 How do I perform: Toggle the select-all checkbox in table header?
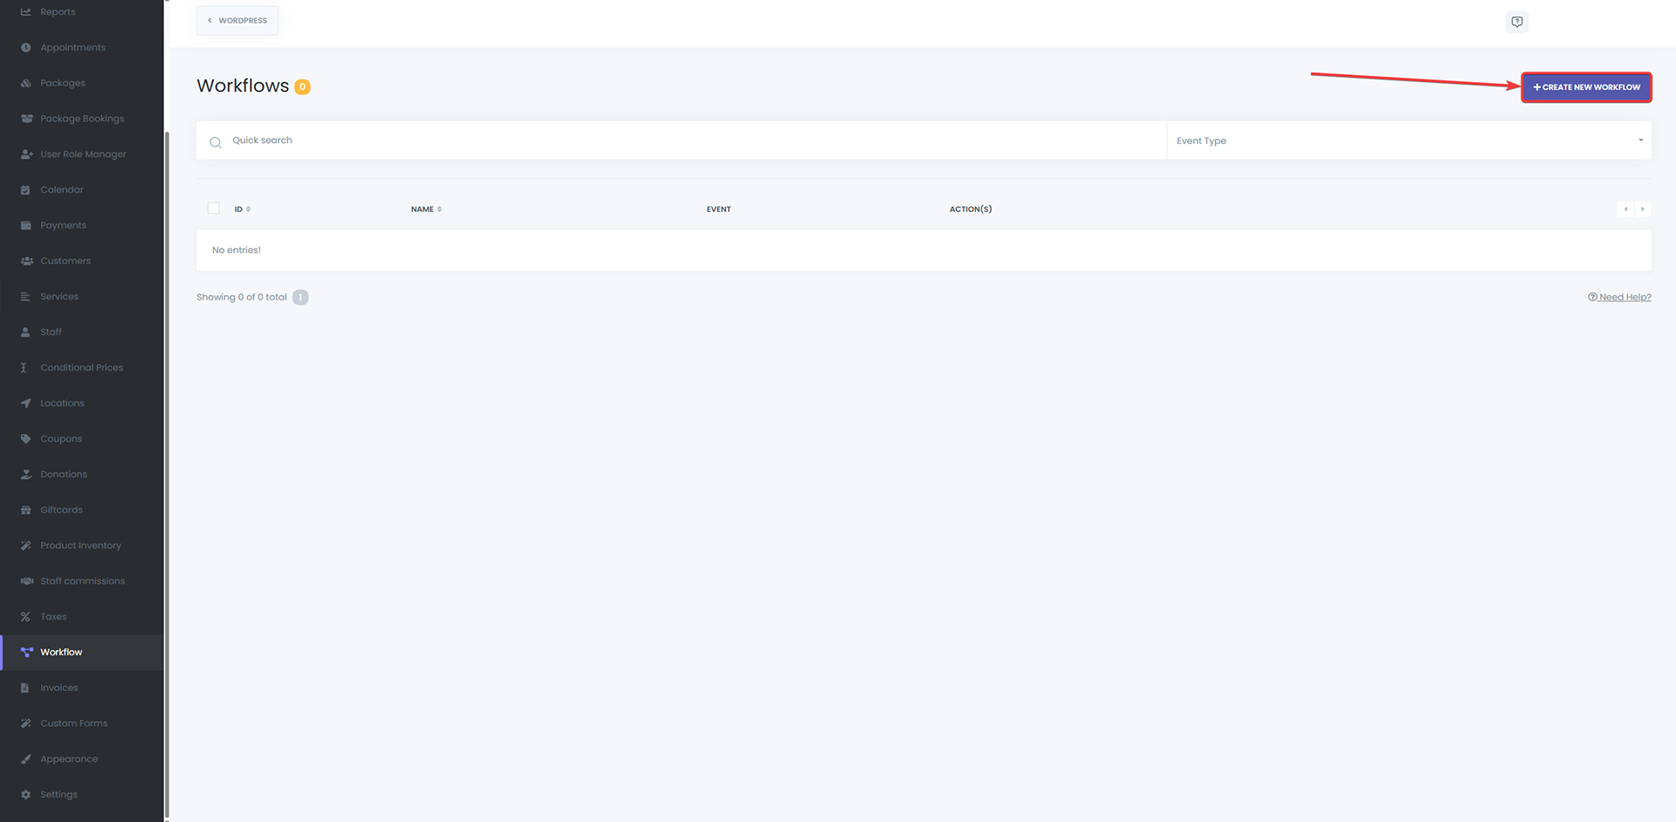pyautogui.click(x=214, y=209)
